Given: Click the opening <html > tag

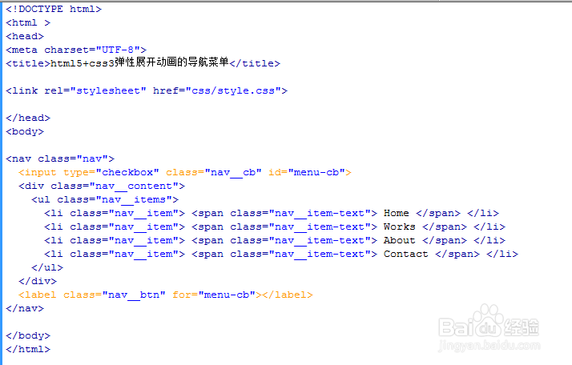Looking at the screenshot, I should (x=28, y=22).
